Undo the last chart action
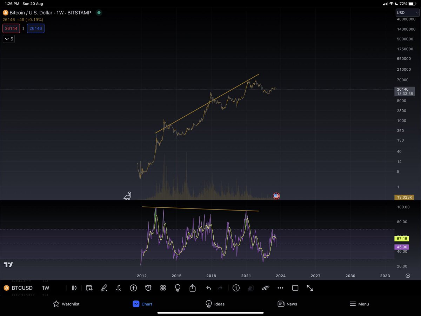The image size is (421, 316). tap(208, 288)
